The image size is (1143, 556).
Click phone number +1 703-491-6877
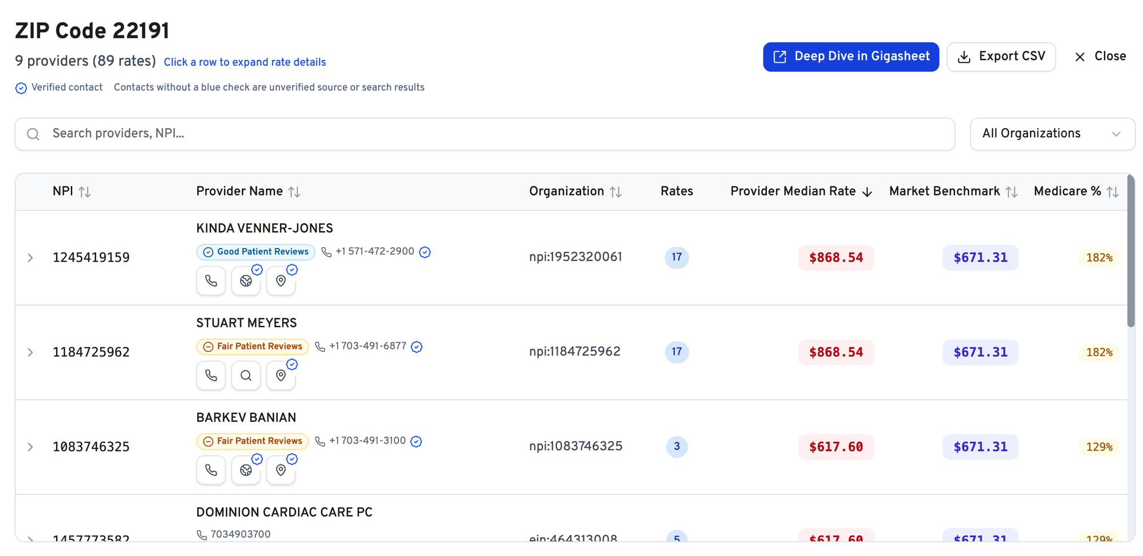[368, 346]
